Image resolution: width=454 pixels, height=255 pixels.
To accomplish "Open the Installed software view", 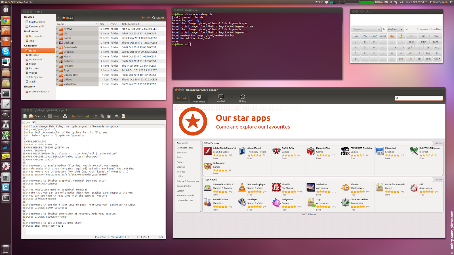I will (x=221, y=99).
